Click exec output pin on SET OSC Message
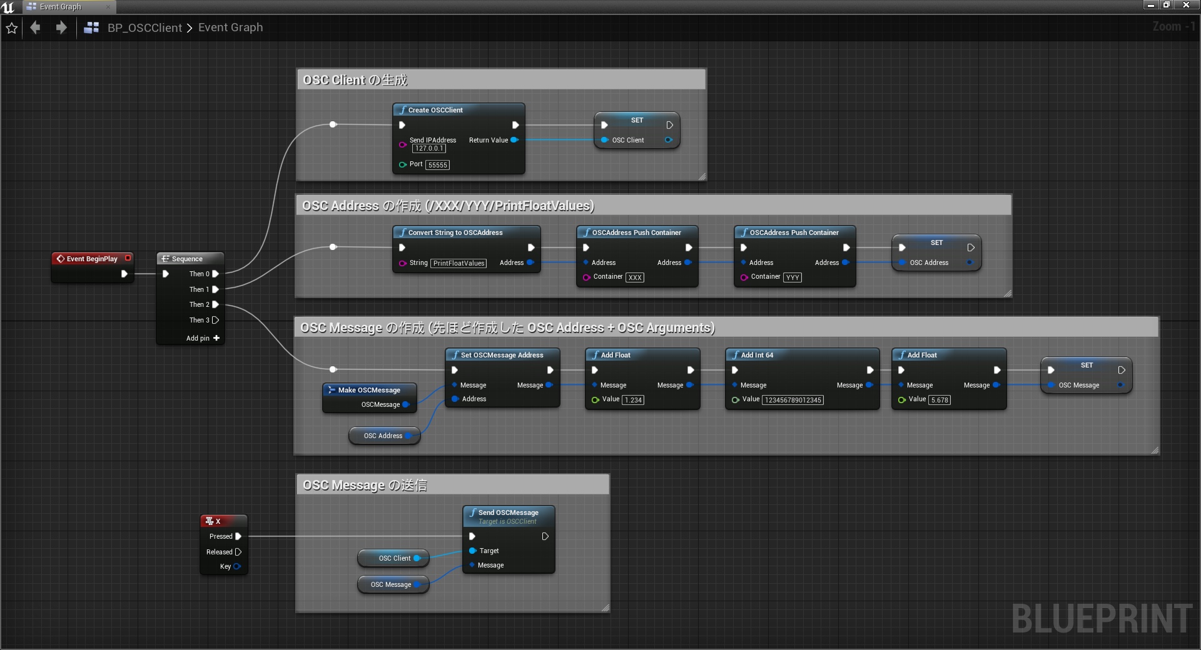This screenshot has width=1201, height=650. 1122,370
